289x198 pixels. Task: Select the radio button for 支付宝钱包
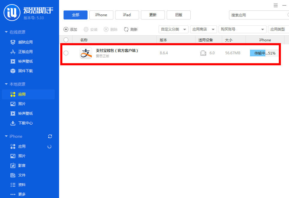[66, 53]
